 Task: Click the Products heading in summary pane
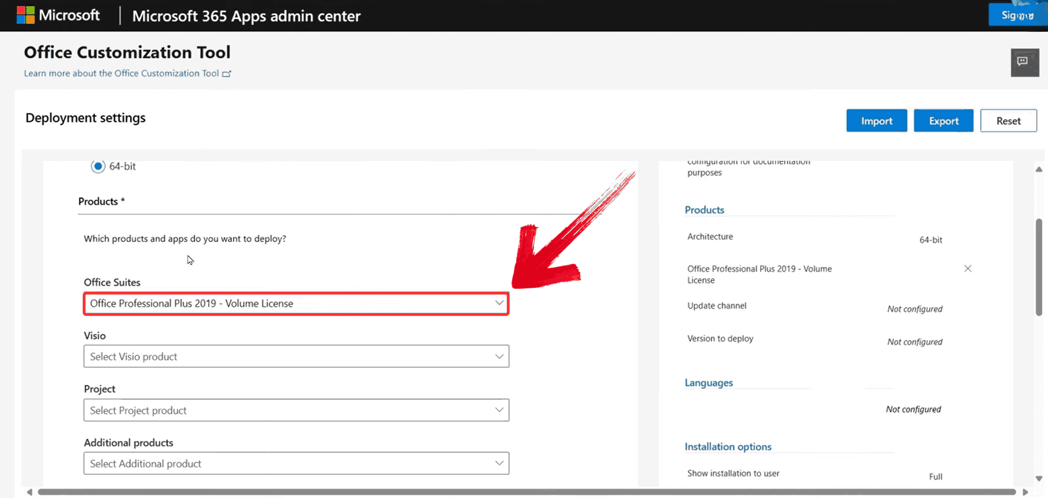point(705,210)
